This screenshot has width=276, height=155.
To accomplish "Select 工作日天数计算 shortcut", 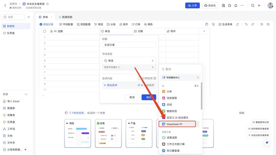I will click(x=180, y=144).
